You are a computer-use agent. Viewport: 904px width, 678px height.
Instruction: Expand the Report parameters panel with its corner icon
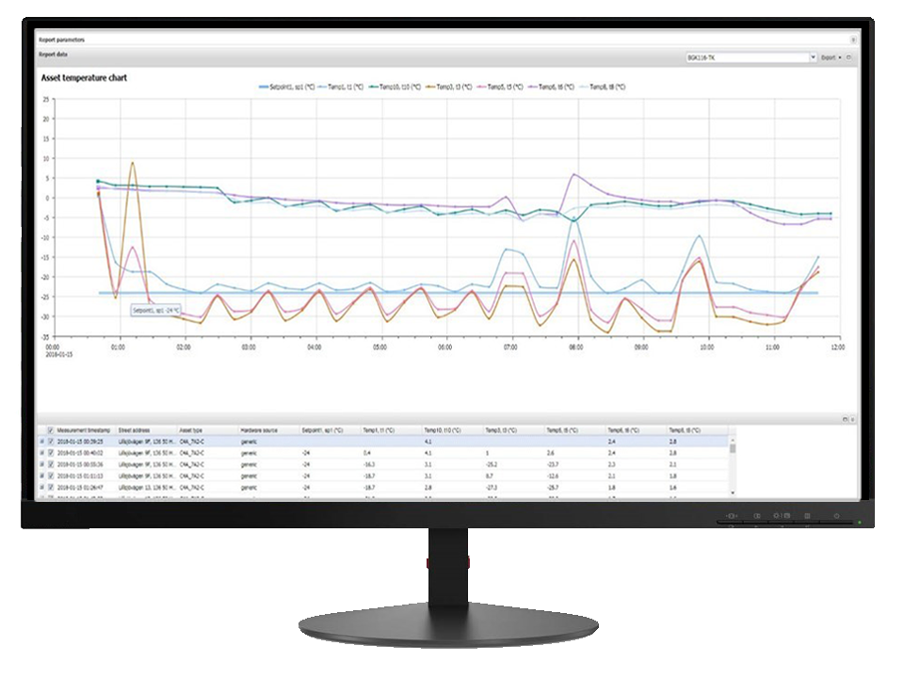[853, 40]
